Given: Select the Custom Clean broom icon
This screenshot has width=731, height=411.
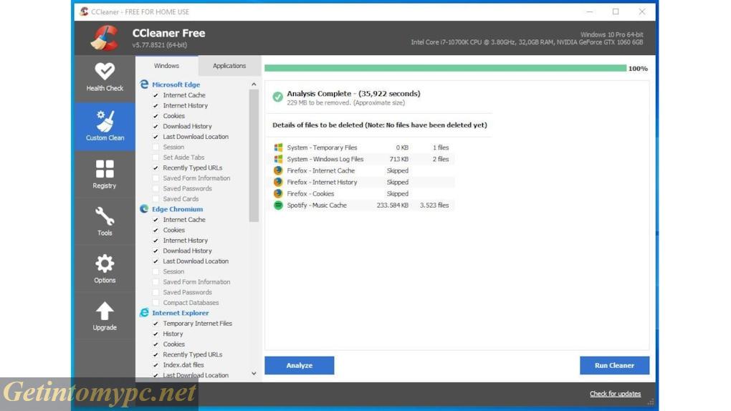Looking at the screenshot, I should coord(105,121).
